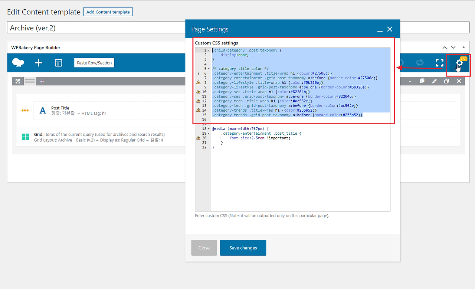Viewport: 475px width, 289px height.
Task: Select the 'Post Title' element label
Action: coord(60,108)
